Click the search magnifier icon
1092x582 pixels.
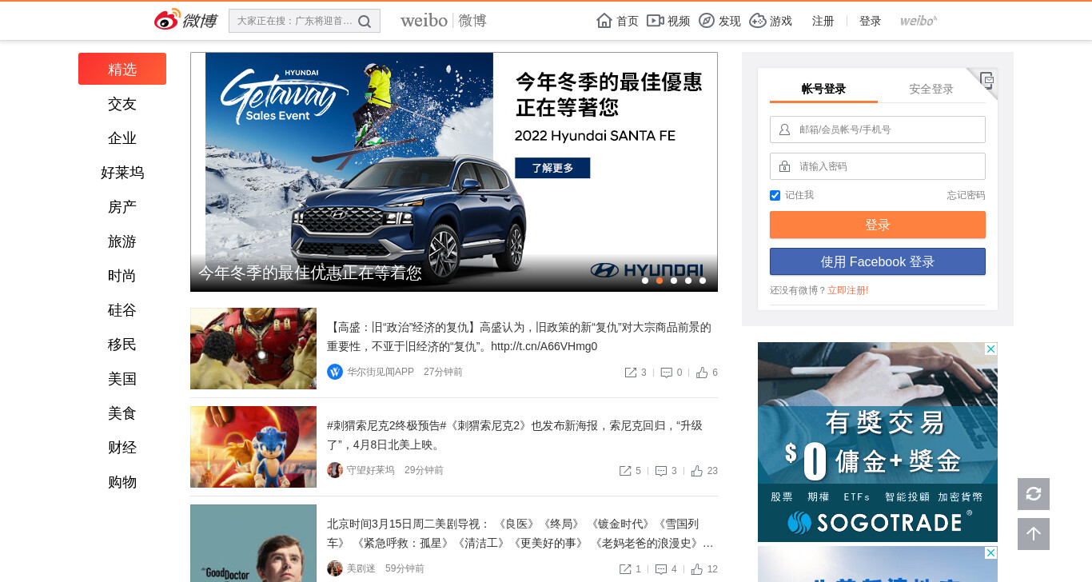(365, 22)
